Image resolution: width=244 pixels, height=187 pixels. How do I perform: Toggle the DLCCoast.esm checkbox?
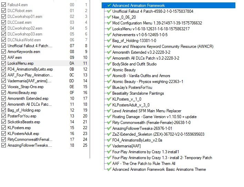[3, 22]
